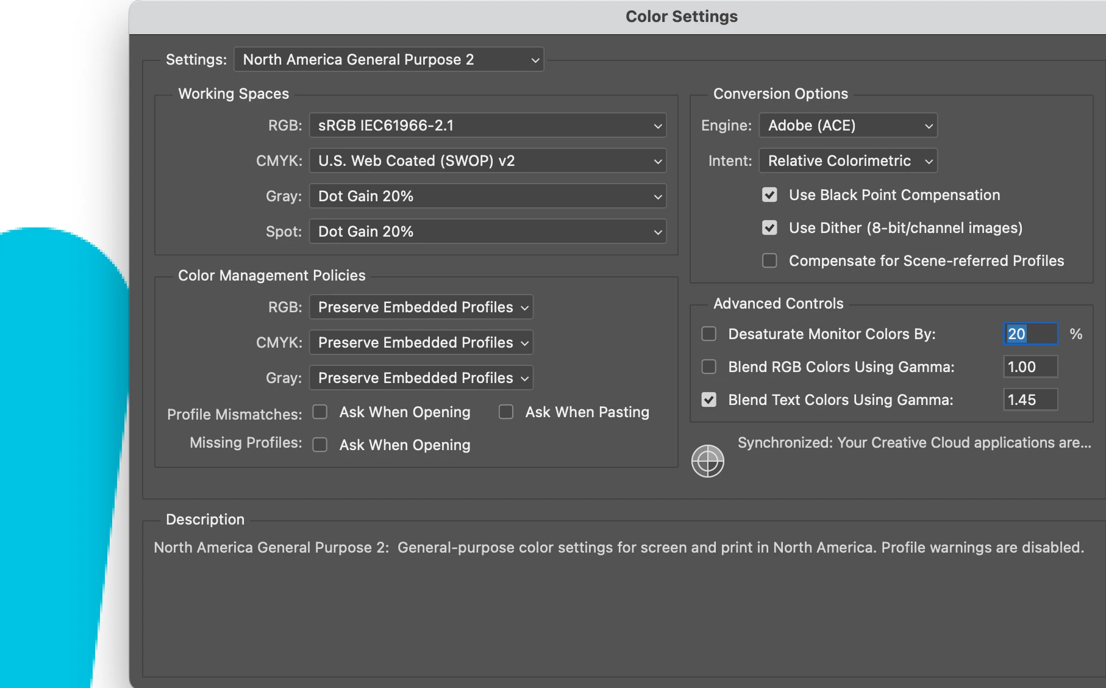Screen dimensions: 1106x688
Task: Click the text gamma field showing 1.45
Action: pos(1030,400)
